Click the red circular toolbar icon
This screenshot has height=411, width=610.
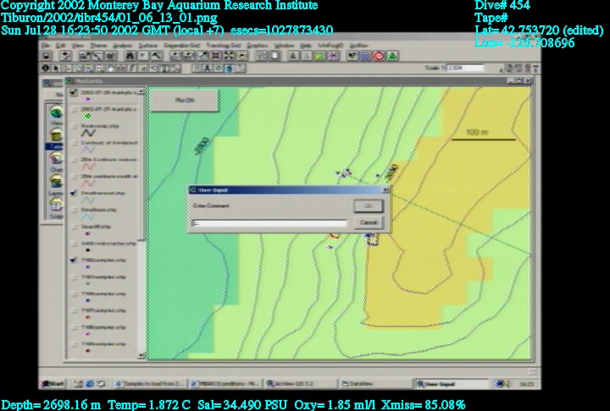[378, 56]
